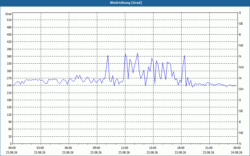
Task: Pick the y-axis value 210
Action: click(x=9, y=93)
